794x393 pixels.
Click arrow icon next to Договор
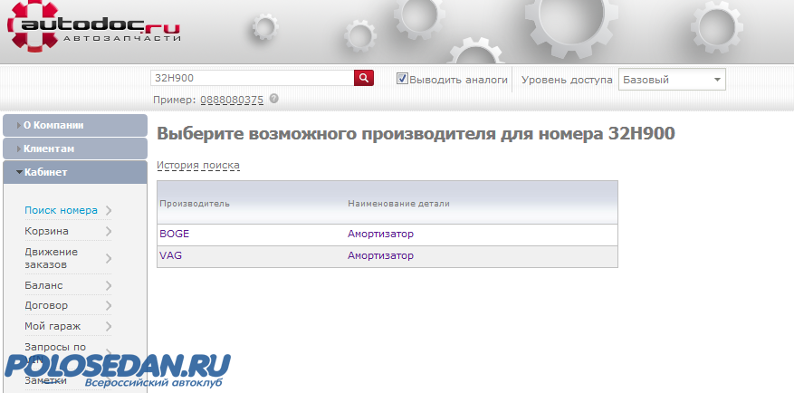(x=109, y=306)
